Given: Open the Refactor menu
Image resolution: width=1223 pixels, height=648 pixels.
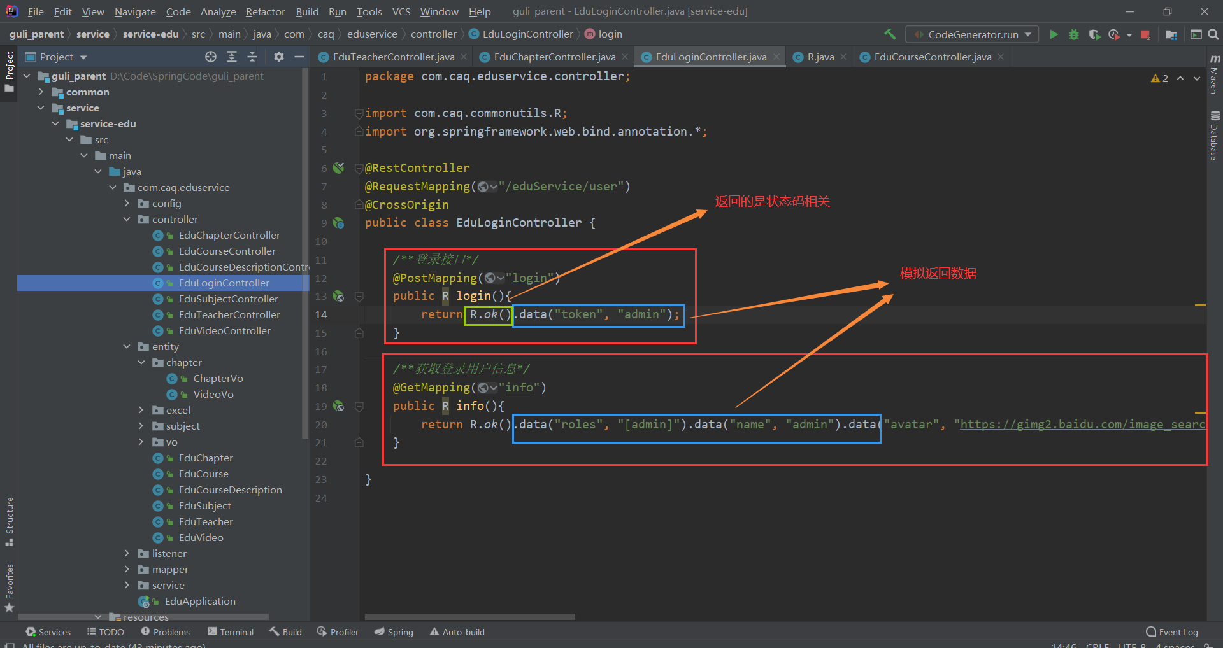Looking at the screenshot, I should (x=265, y=11).
